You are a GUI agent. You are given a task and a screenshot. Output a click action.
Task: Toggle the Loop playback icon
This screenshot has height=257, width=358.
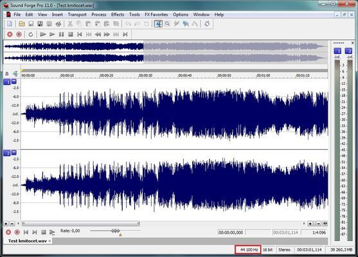(x=31, y=35)
